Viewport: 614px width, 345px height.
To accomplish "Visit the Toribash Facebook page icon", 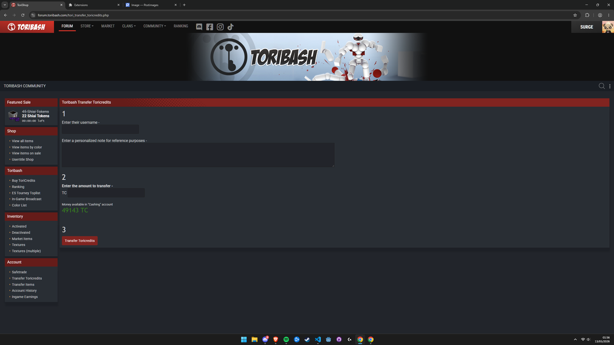I will [x=210, y=27].
